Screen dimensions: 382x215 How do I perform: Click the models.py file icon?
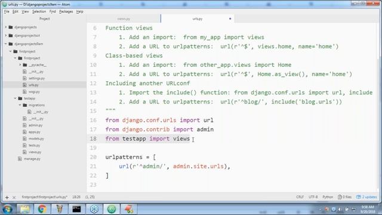pyautogui.click(x=24, y=139)
